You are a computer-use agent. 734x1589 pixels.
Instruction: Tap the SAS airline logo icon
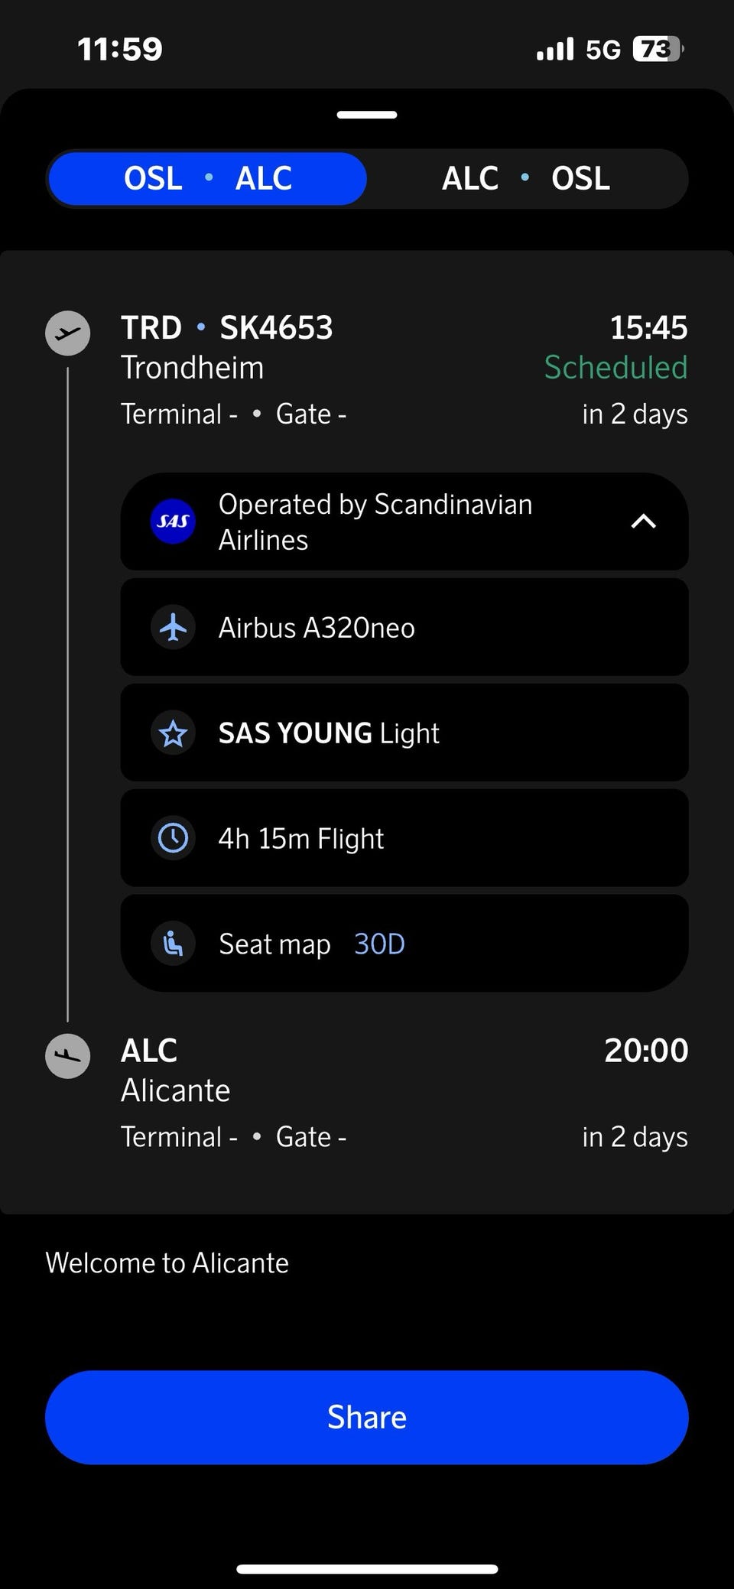click(x=173, y=522)
